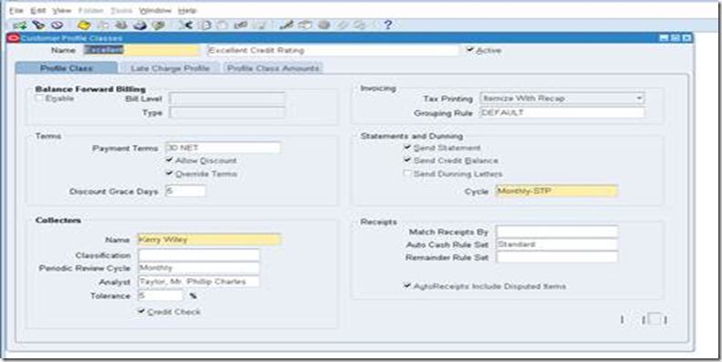Toggle the Override Terms checkbox

tap(170, 174)
